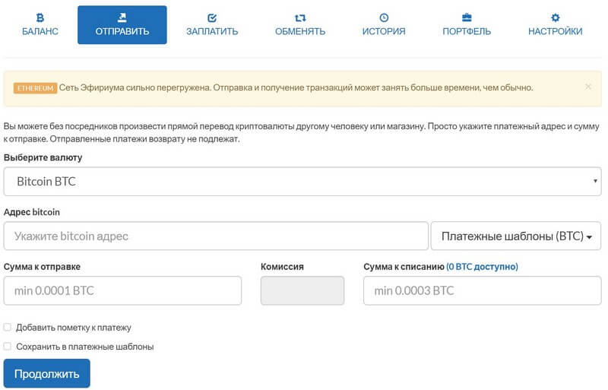The image size is (608, 390).
Task: Click the clock icon above История
Action: [384, 17]
